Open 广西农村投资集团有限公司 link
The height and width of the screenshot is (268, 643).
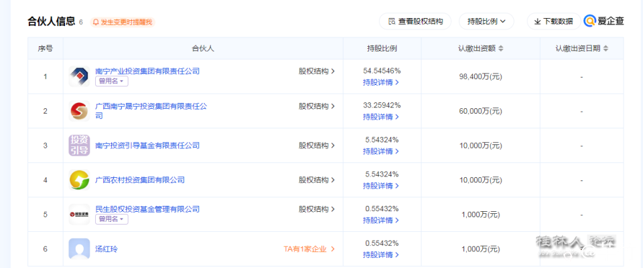[x=140, y=180]
